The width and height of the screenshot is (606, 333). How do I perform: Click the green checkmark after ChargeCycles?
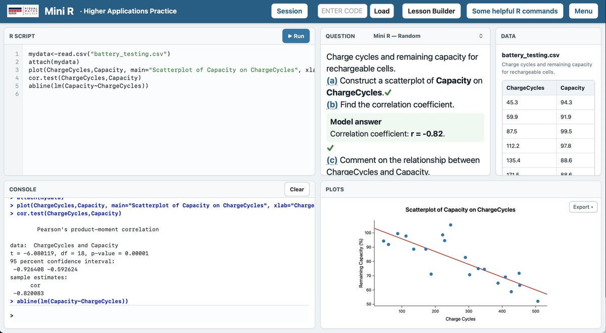(x=388, y=93)
